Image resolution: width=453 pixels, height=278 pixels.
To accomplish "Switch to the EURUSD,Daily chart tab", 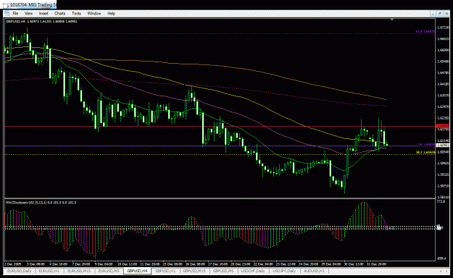I will [x=19, y=271].
